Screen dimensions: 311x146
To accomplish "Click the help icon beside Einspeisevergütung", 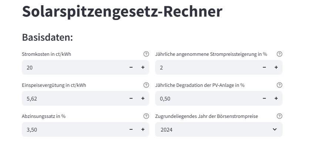I will [x=146, y=85].
